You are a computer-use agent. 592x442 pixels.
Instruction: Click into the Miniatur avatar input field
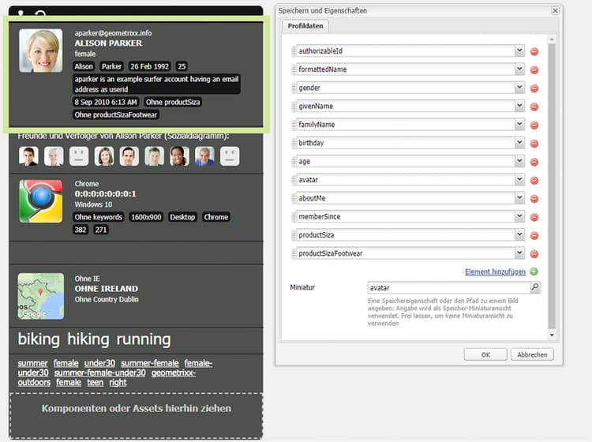tap(449, 287)
